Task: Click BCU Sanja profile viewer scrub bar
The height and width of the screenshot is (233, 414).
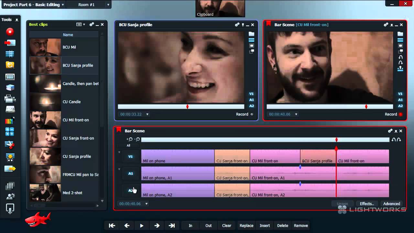Action: [181, 106]
